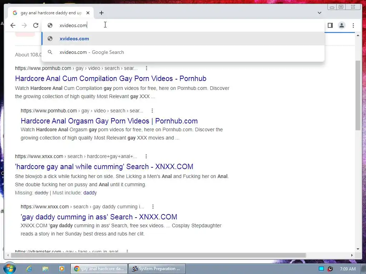Toggle the Chrome side panel

coord(330,25)
